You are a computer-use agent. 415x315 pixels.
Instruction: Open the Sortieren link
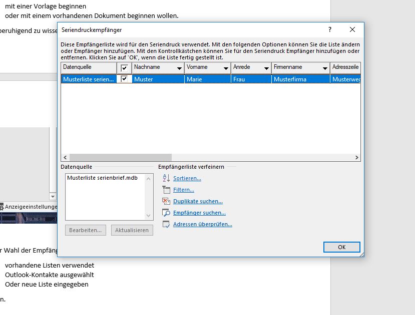pos(187,178)
